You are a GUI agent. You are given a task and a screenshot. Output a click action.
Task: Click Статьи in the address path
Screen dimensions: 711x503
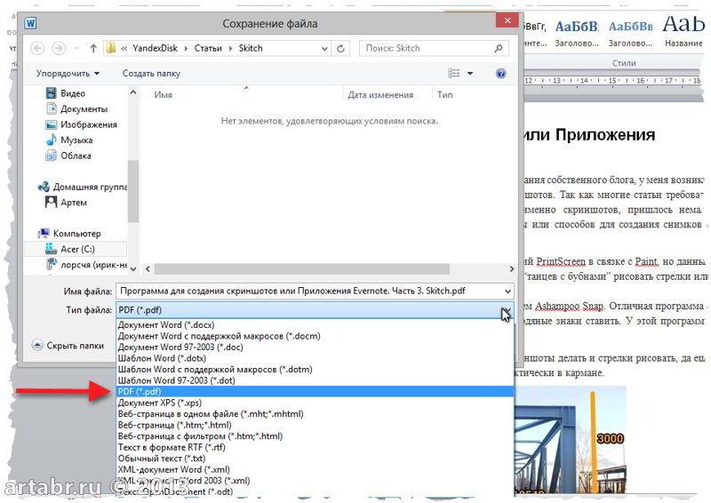[x=208, y=48]
